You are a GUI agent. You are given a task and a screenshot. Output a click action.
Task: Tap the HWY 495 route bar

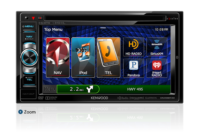coord(135,89)
